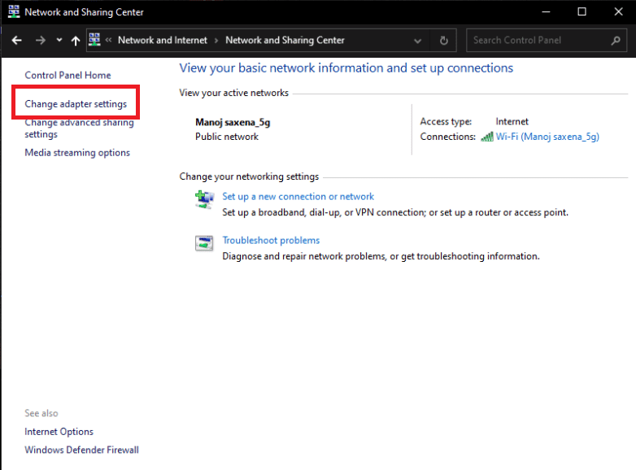
Task: Click the Troubleshoot problems icon
Action: [x=204, y=243]
